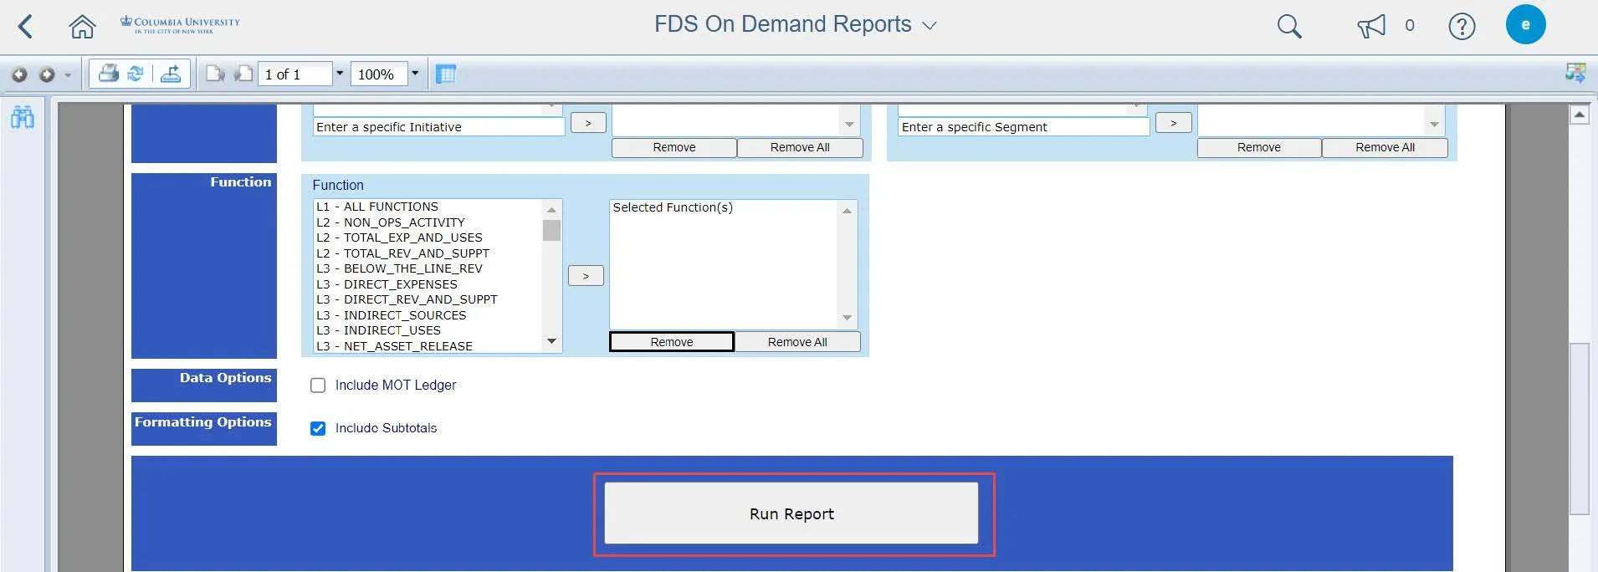Click Remove under selected Segment list
The image size is (1598, 572).
coord(1259,147)
